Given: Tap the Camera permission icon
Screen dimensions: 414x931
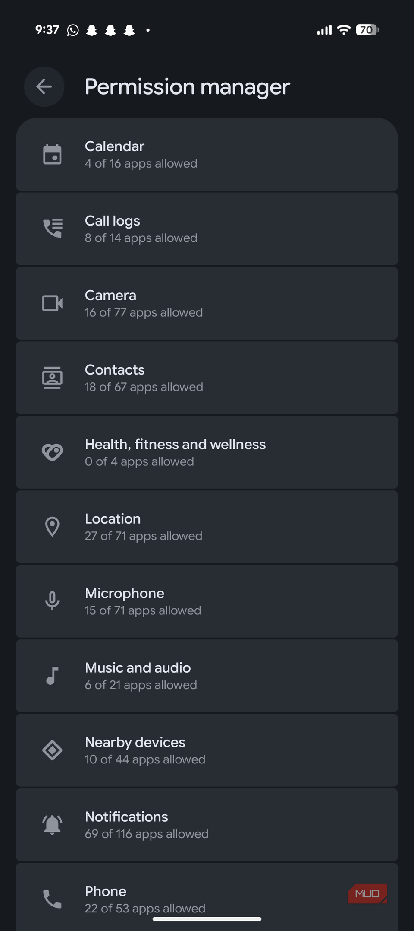Looking at the screenshot, I should pos(52,303).
